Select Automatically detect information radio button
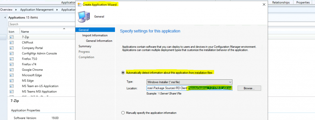Screen dimensions: 315x120 point(123,73)
